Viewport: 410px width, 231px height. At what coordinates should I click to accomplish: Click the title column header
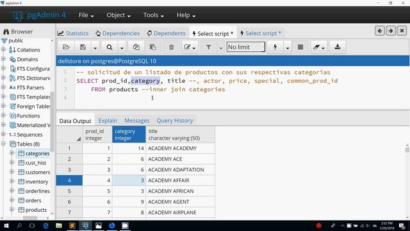181,134
